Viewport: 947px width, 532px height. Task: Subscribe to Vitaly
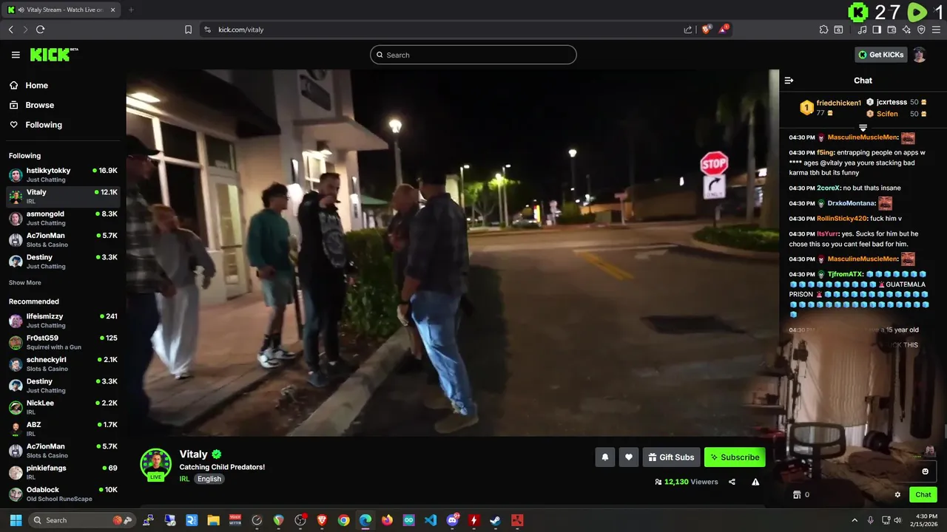[735, 457]
